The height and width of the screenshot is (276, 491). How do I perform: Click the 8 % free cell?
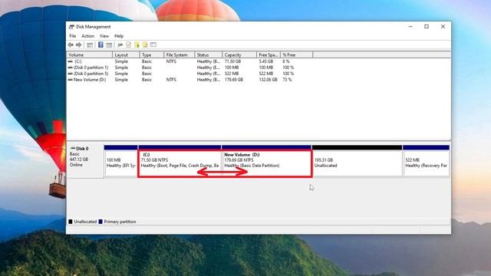(x=286, y=61)
